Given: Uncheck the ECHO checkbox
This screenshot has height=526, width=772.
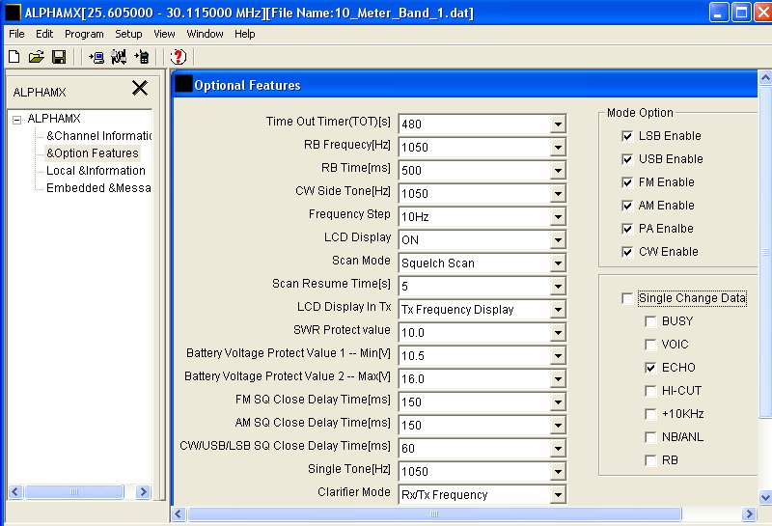Looking at the screenshot, I should [651, 368].
